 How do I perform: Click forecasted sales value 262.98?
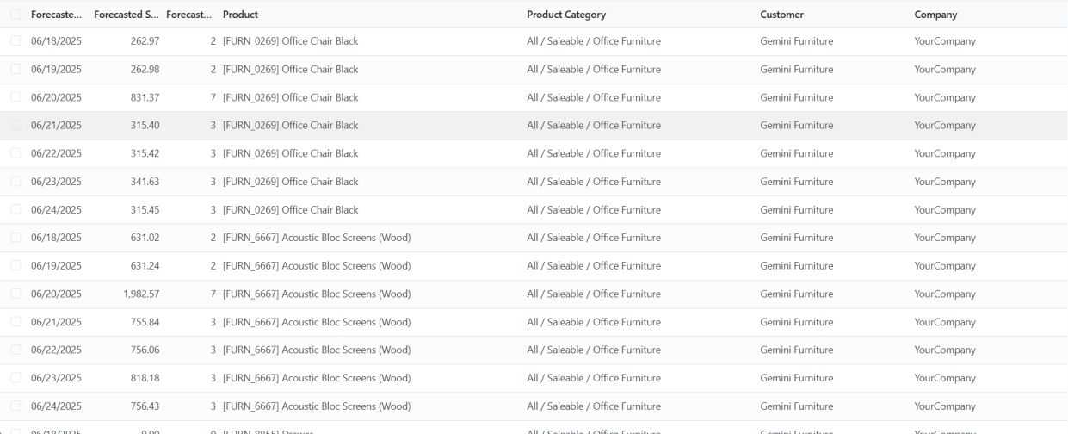pyautogui.click(x=145, y=69)
